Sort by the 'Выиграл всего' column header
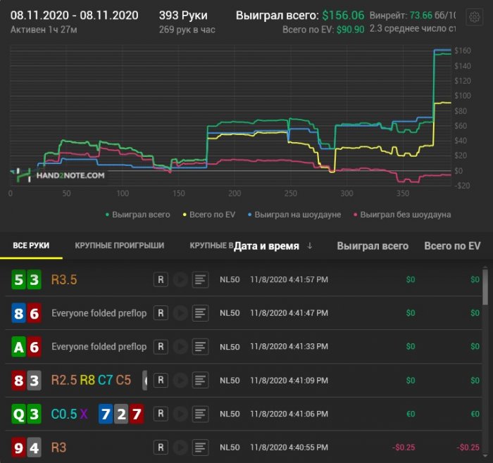Screen dimensions: 493x463 pyautogui.click(x=373, y=246)
